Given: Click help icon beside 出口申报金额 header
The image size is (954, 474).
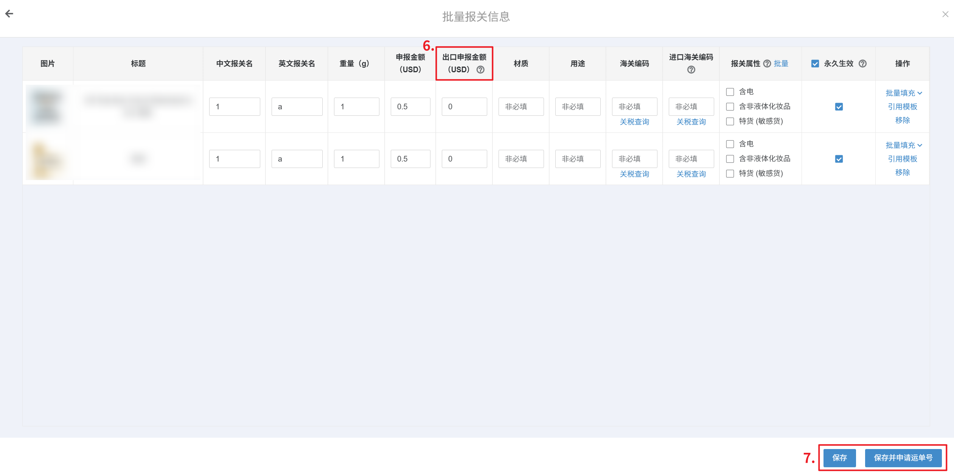Looking at the screenshot, I should click(x=480, y=70).
